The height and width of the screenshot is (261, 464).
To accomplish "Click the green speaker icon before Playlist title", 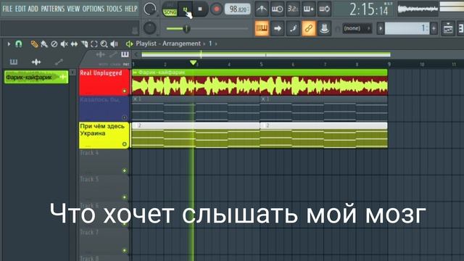I will tap(129, 44).
